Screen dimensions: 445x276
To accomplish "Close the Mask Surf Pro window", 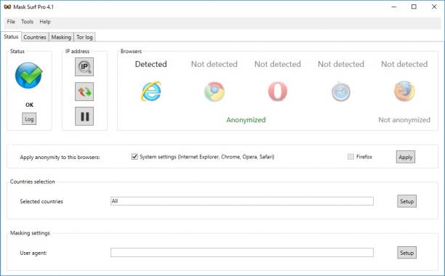I will pyautogui.click(x=434, y=7).
